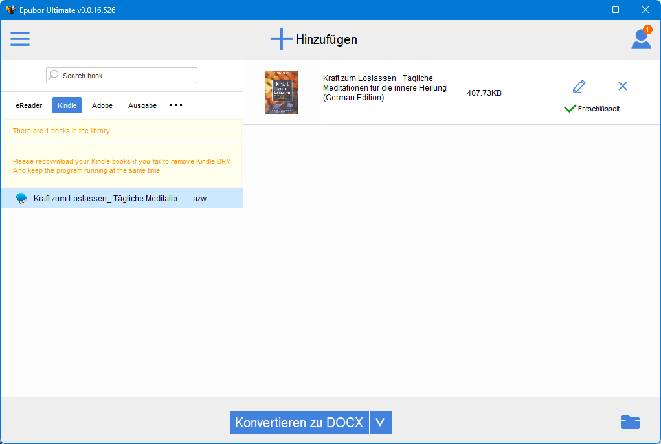This screenshot has height=444, width=661.
Task: Open the Ausgabe tab
Action: (142, 105)
